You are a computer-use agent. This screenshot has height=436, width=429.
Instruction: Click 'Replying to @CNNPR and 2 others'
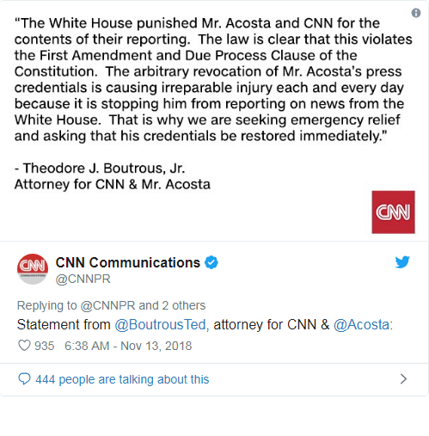click(x=111, y=305)
